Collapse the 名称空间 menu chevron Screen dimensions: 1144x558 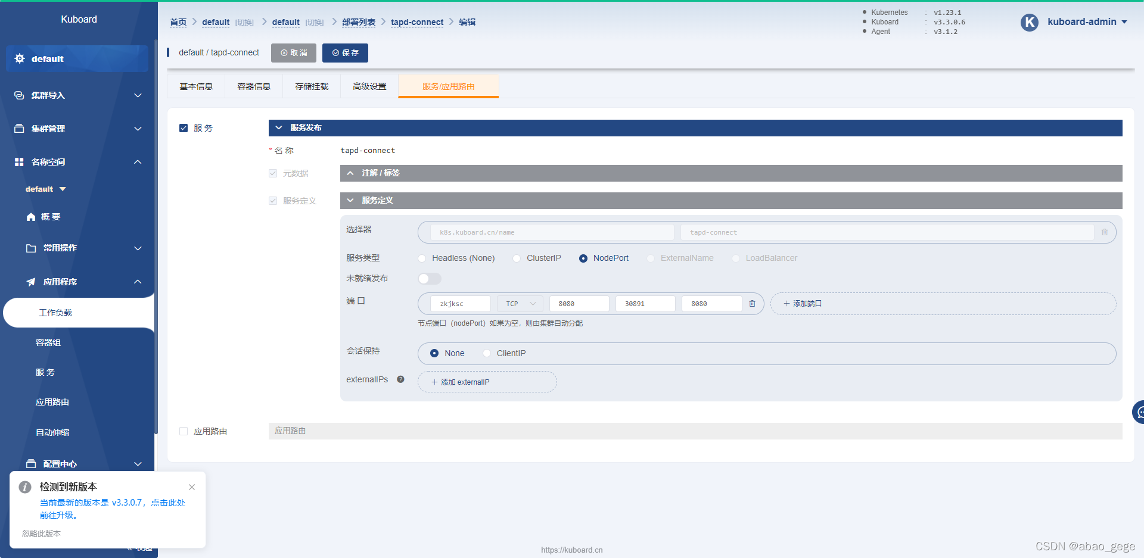click(138, 162)
